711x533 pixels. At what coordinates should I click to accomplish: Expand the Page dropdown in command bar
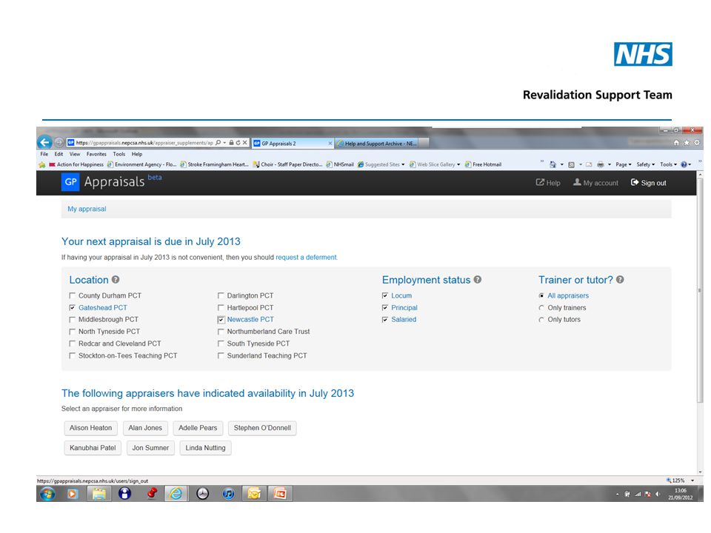tap(624, 164)
